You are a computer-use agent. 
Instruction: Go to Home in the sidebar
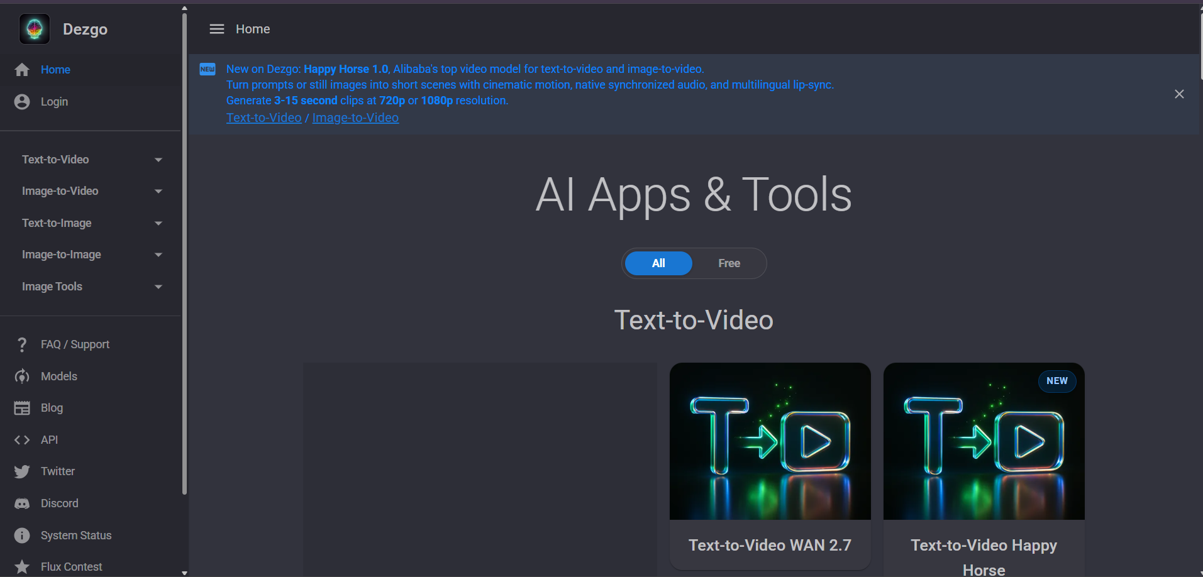[55, 70]
